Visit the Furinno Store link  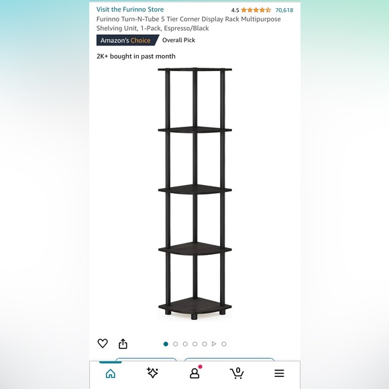click(x=130, y=9)
